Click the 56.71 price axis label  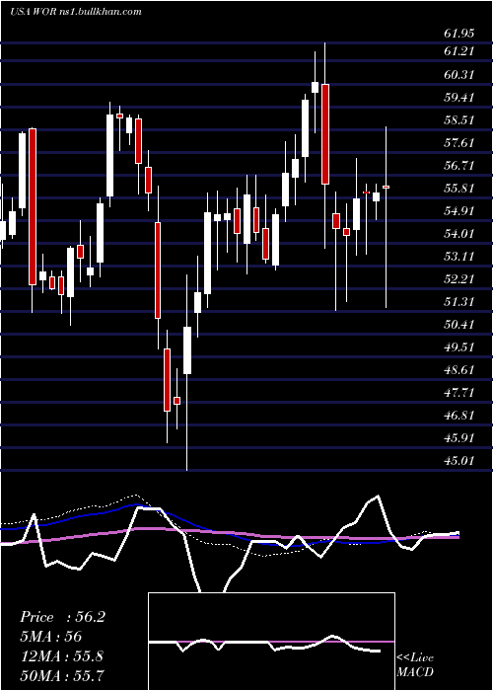tap(459, 166)
